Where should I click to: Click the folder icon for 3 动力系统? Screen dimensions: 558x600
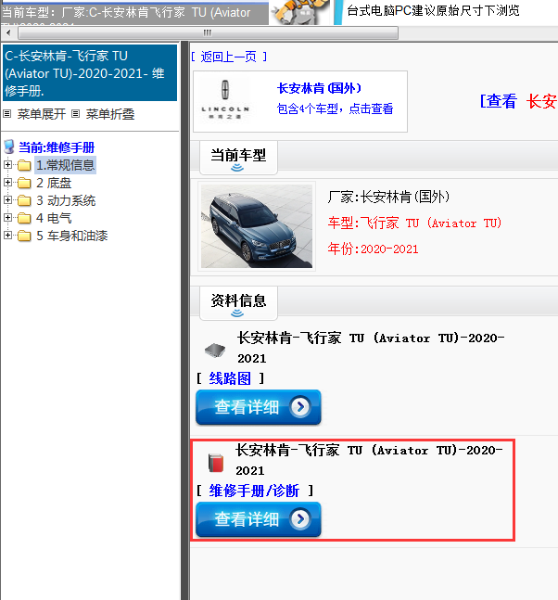24,200
